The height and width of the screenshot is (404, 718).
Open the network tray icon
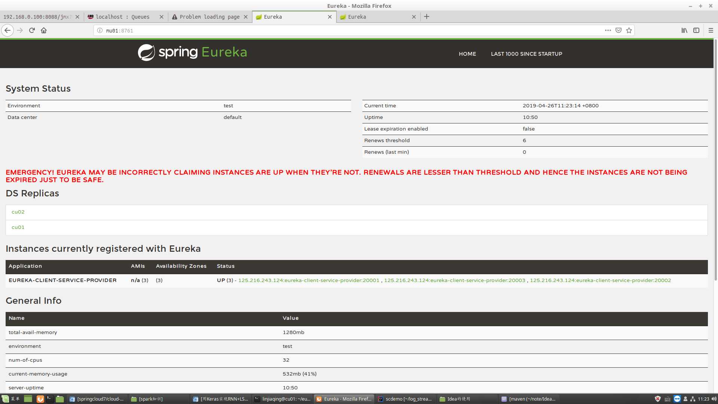(x=693, y=399)
